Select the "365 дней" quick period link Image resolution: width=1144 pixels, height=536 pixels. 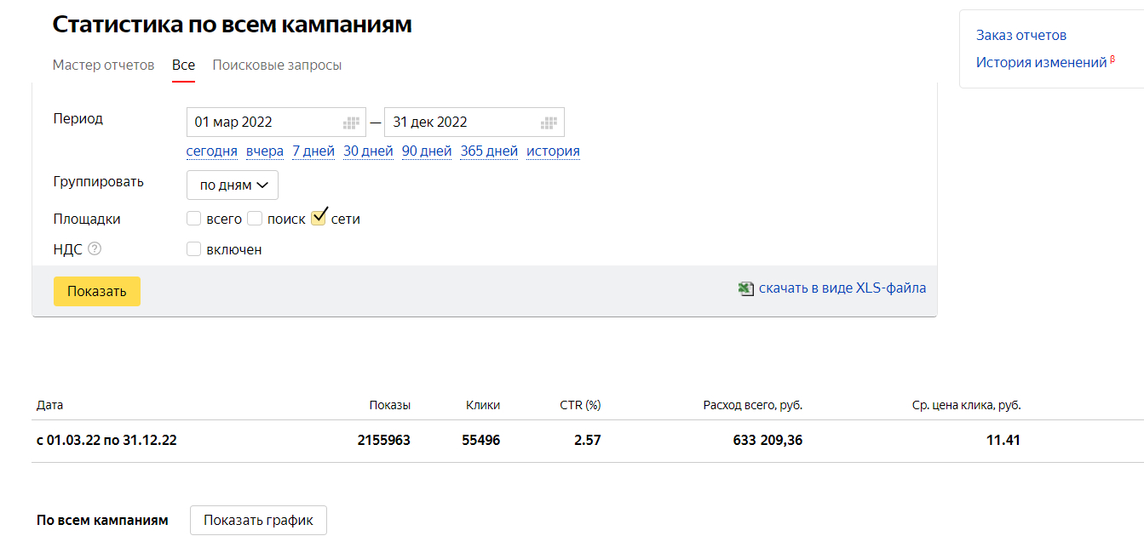click(x=489, y=151)
